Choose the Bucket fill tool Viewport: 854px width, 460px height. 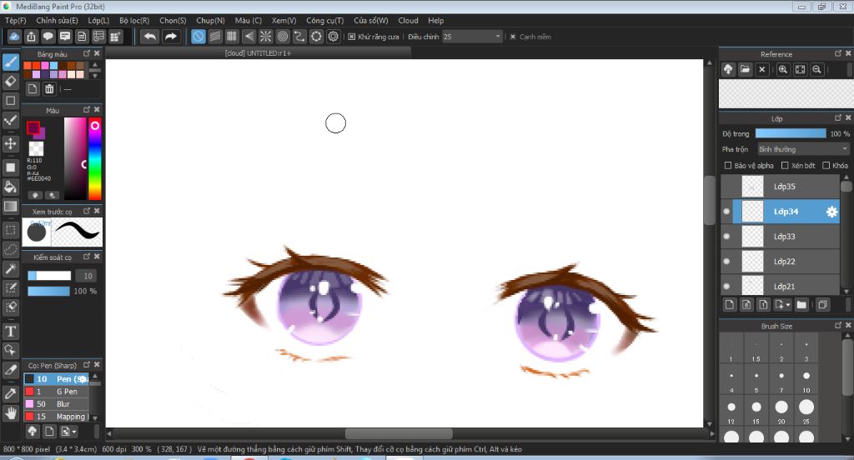point(11,187)
